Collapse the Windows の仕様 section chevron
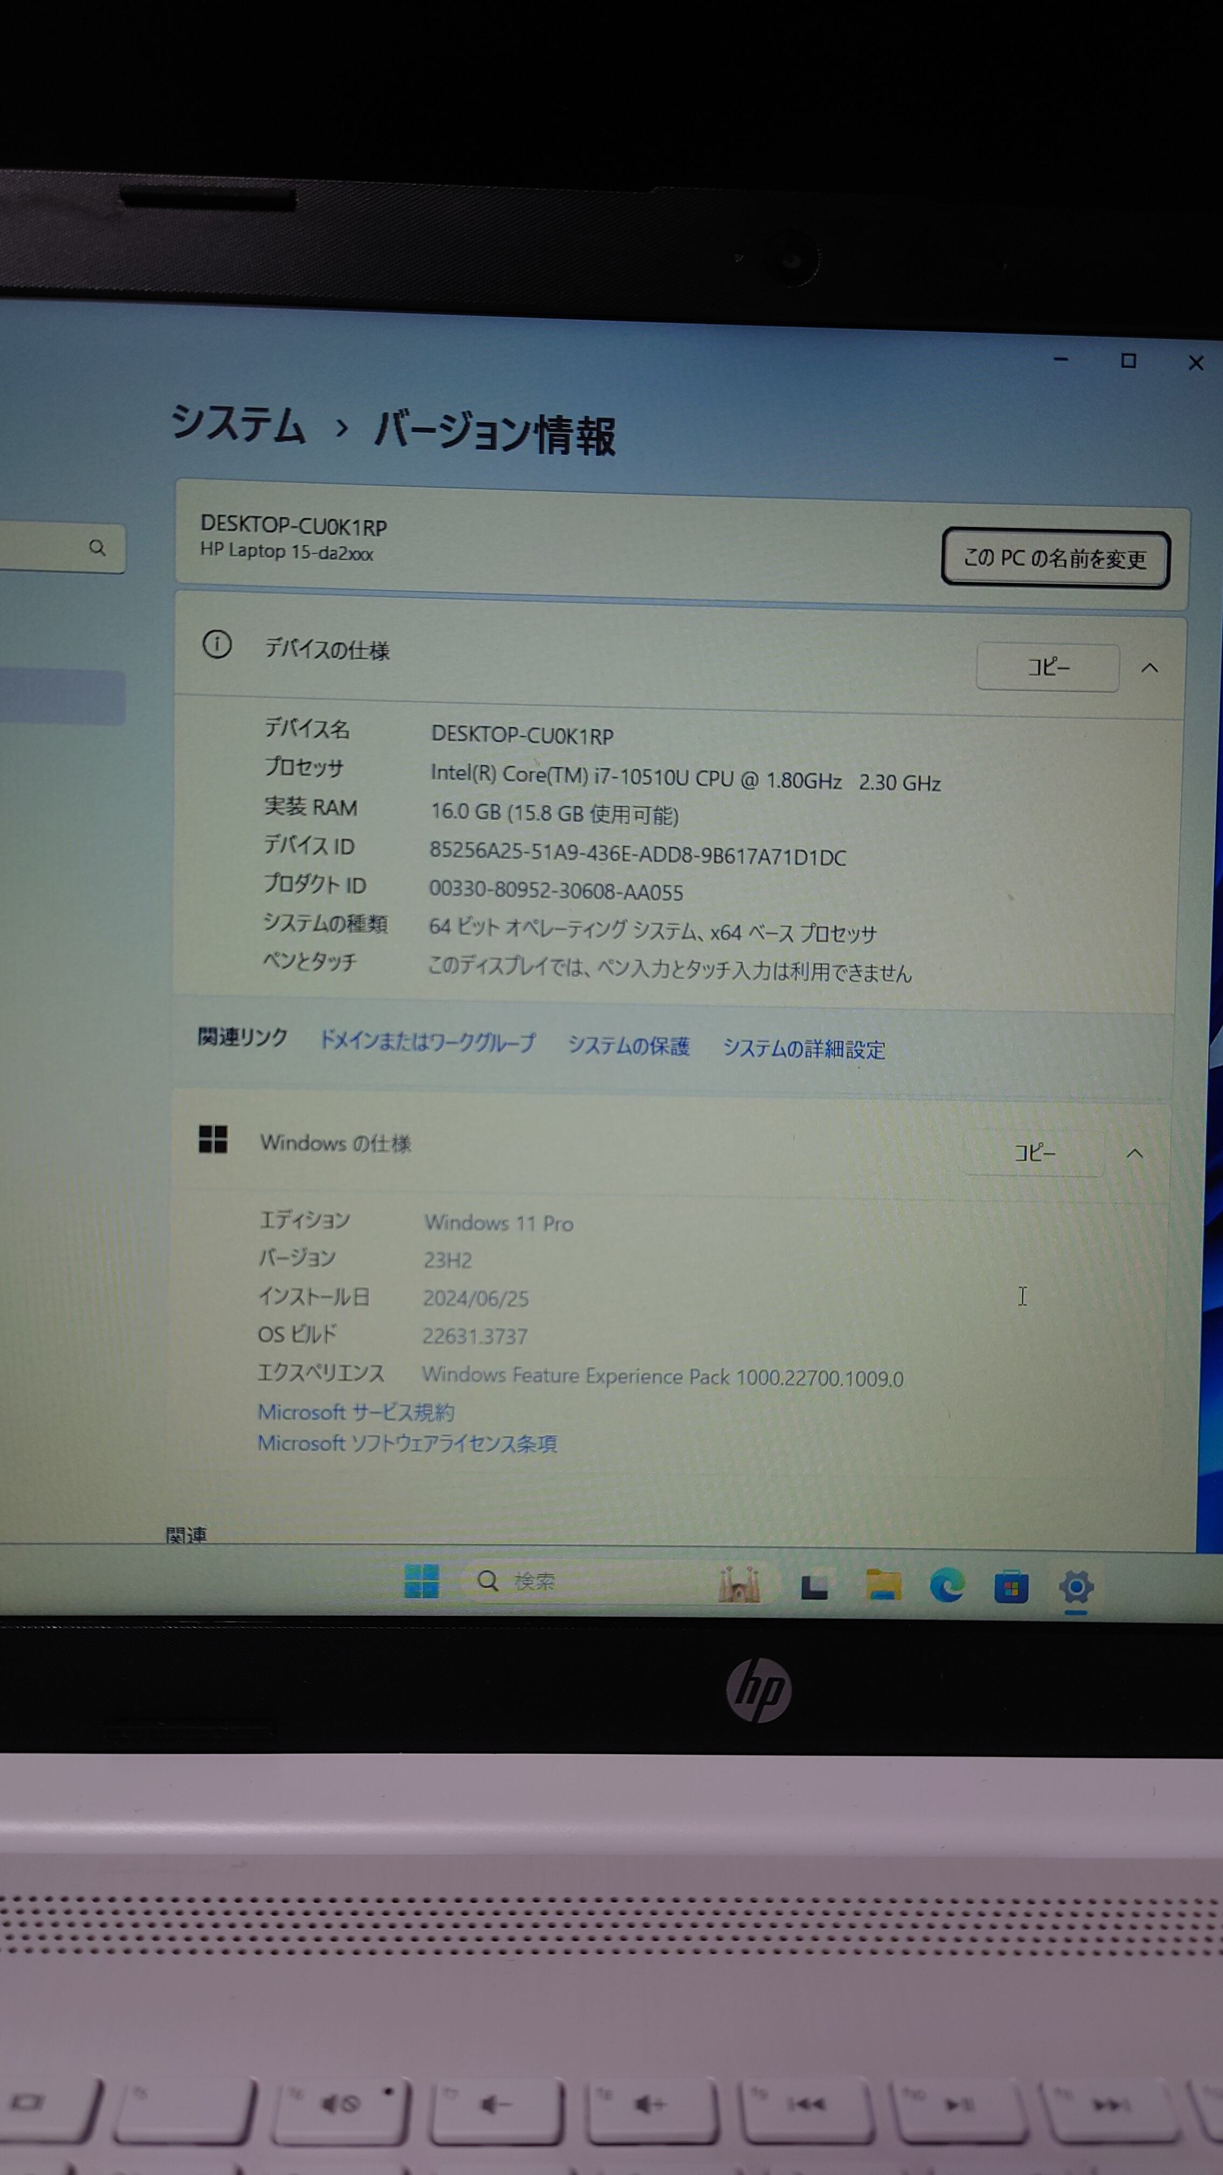Viewport: 1223px width, 2175px height. [1135, 1153]
